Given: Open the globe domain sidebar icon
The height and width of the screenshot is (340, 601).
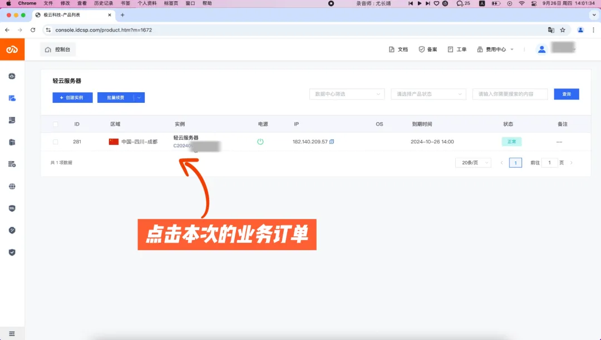Looking at the screenshot, I should pyautogui.click(x=12, y=186).
